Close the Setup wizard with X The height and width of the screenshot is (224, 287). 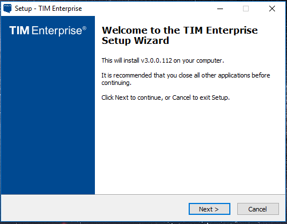272,9
